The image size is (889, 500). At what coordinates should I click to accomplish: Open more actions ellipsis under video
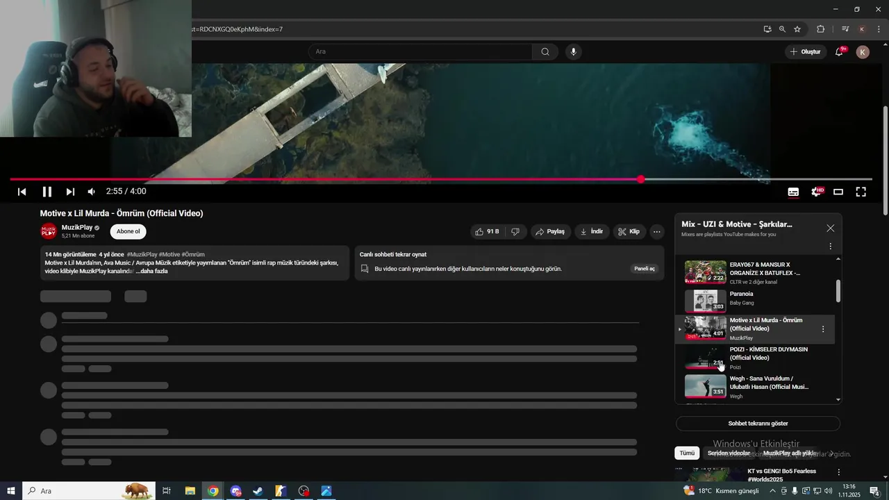[656, 231]
